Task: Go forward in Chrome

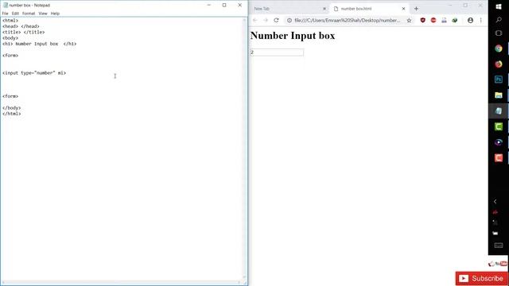Action: pyautogui.click(x=266, y=20)
